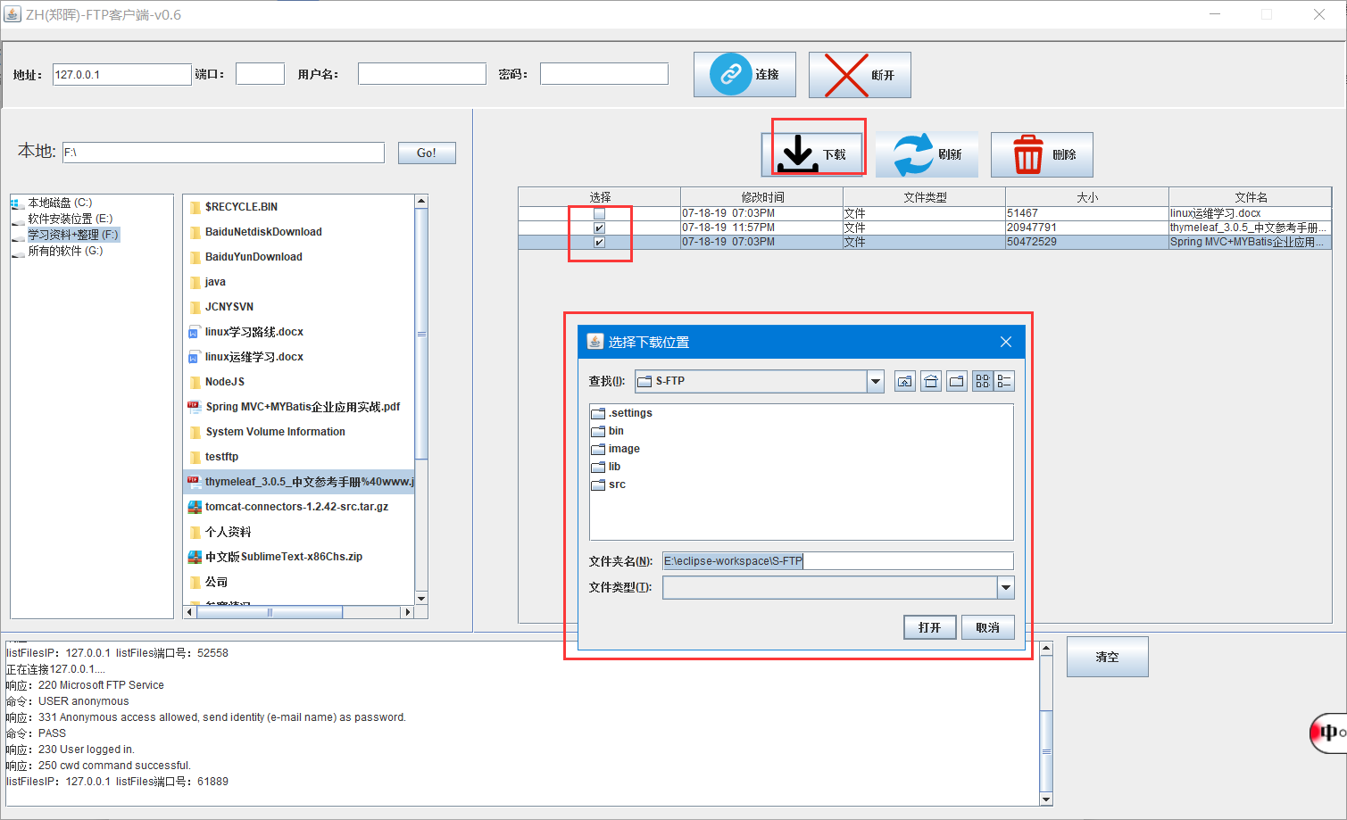Click the 地址 address input field

pyautogui.click(x=122, y=74)
